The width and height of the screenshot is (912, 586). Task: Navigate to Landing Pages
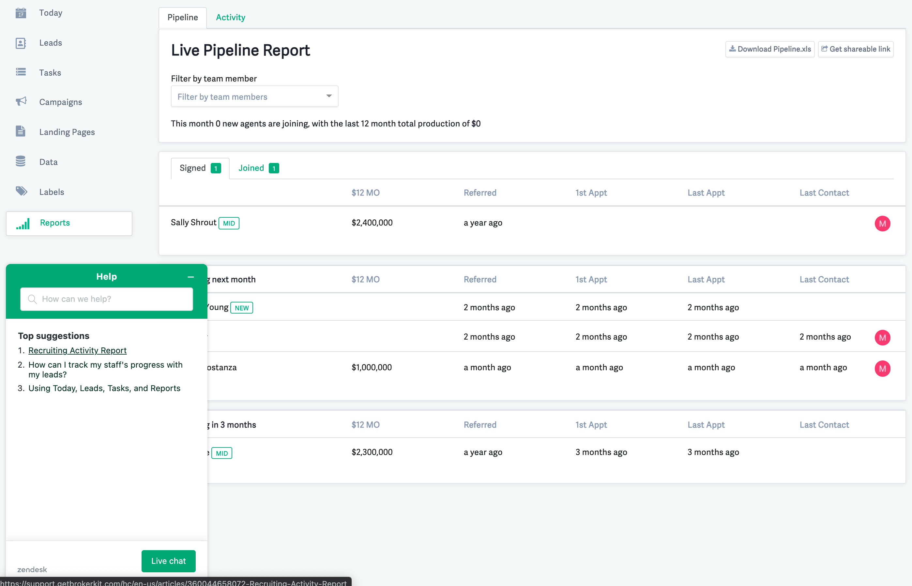67,132
